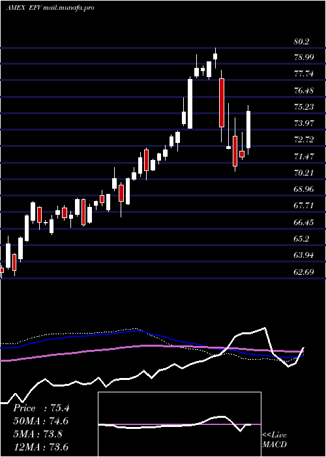
Task: Click the 12MA : 73.6 readout
Action: pyautogui.click(x=41, y=447)
